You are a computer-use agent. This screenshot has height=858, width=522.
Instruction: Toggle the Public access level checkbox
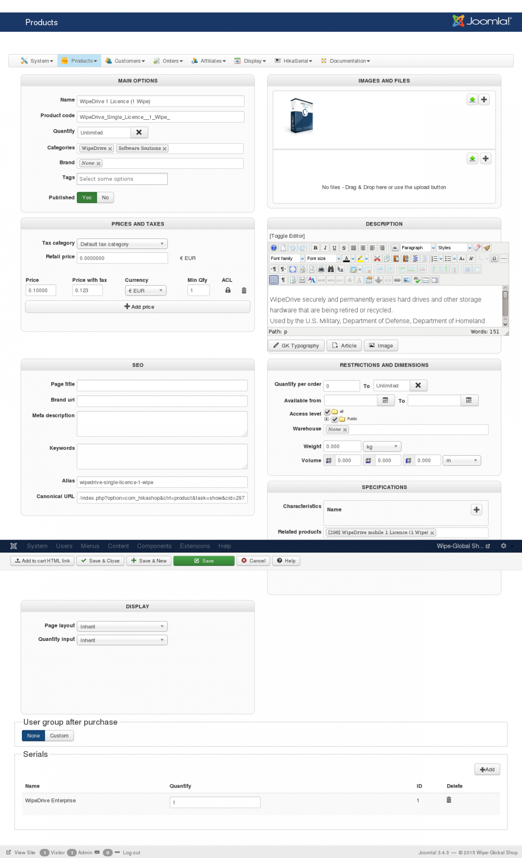click(x=335, y=419)
